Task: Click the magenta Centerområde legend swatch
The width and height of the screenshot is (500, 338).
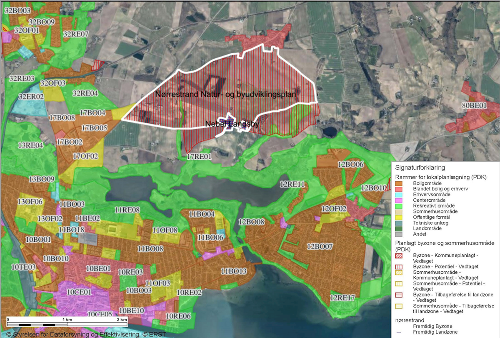Action: pyautogui.click(x=399, y=200)
